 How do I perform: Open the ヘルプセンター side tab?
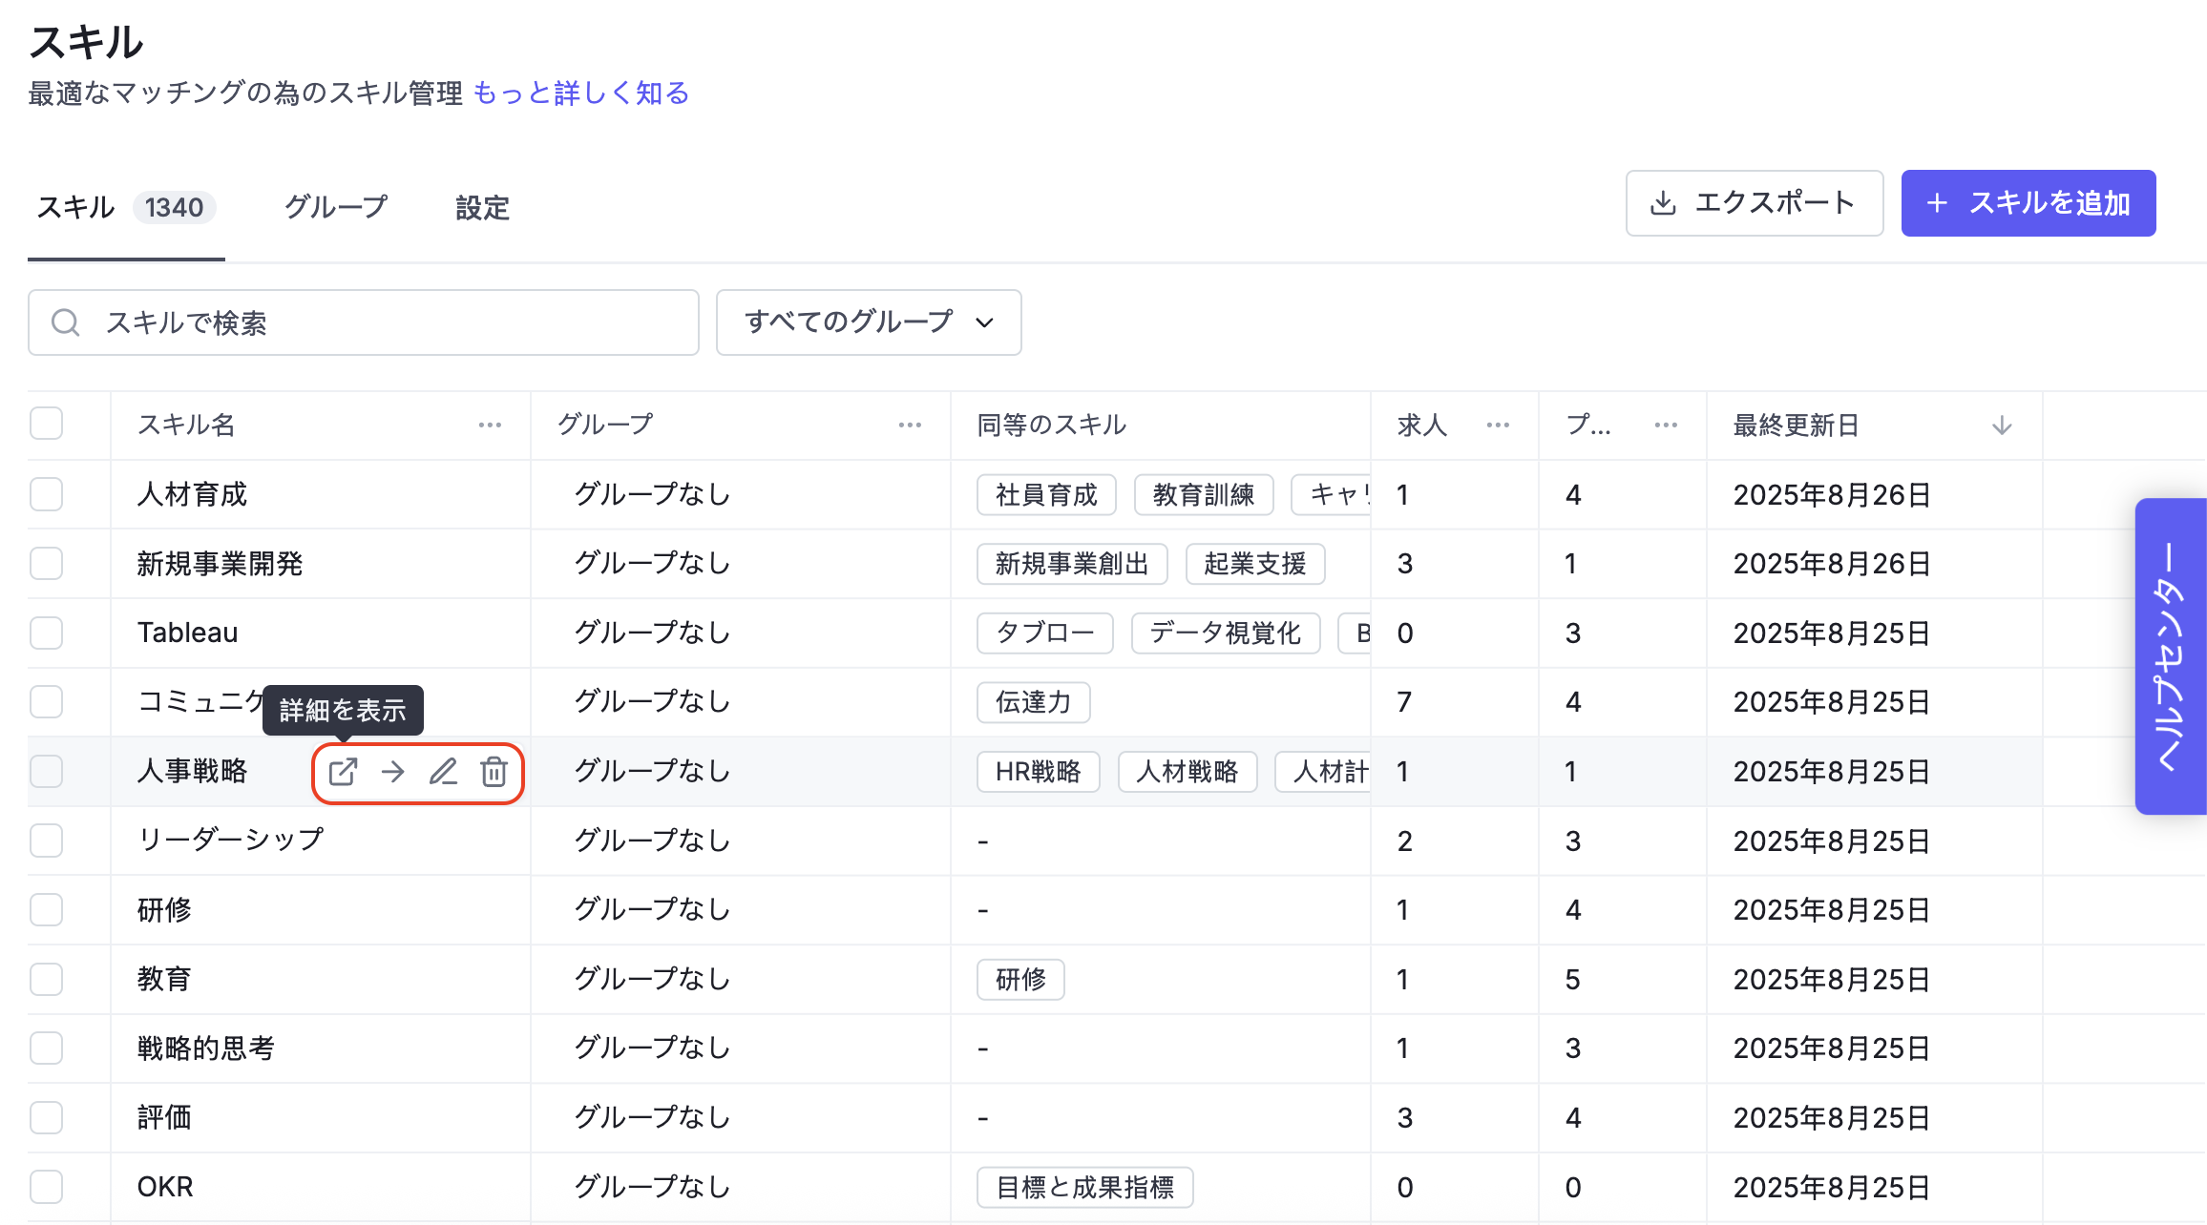click(2170, 656)
